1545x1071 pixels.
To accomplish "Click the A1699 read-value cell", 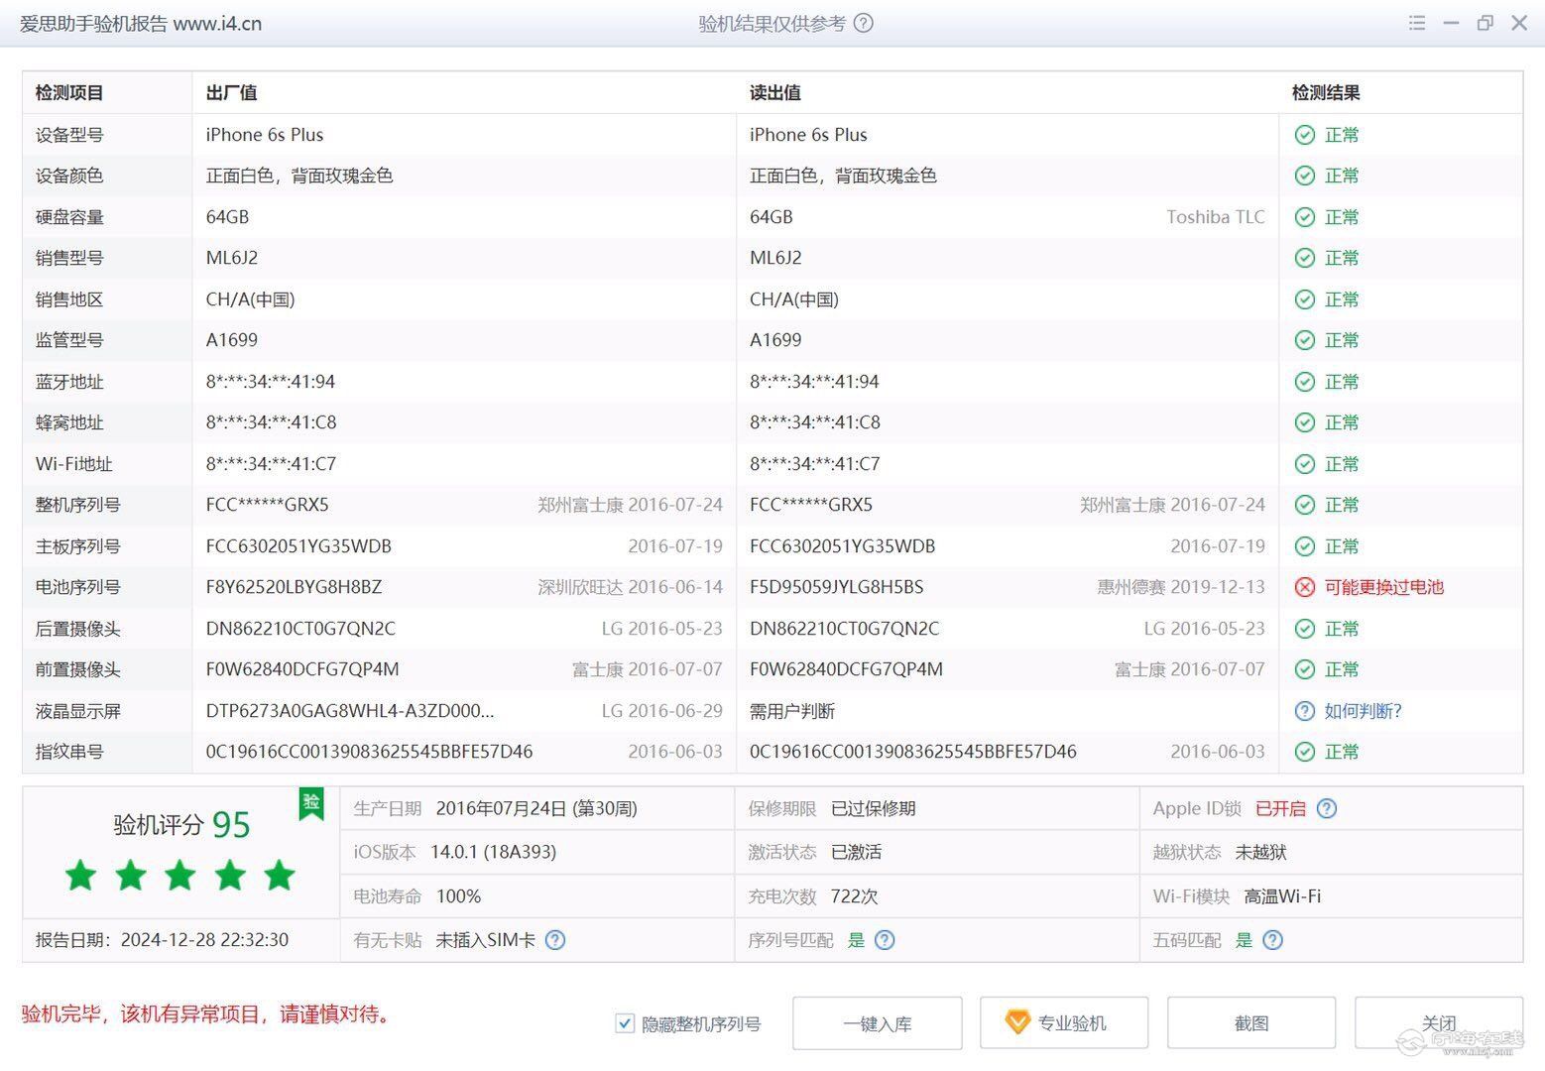I will [775, 340].
